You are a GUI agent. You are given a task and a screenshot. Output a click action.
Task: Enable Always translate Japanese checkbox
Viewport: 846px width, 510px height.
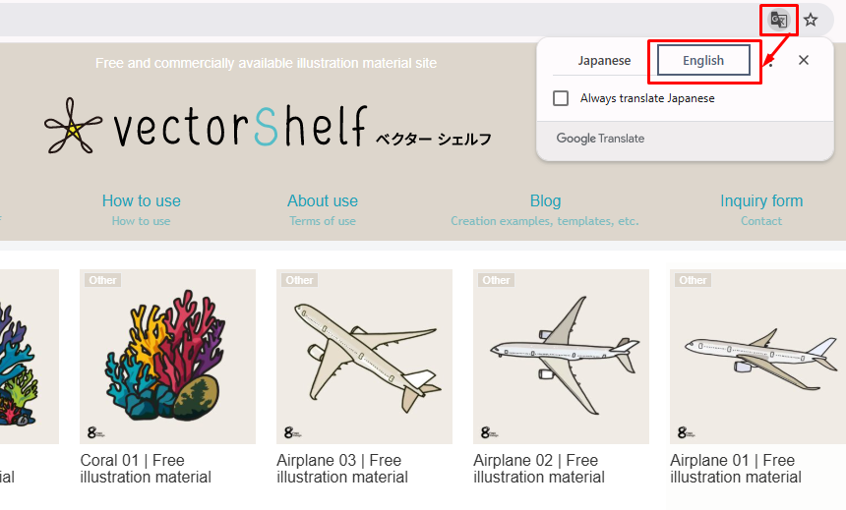561,98
